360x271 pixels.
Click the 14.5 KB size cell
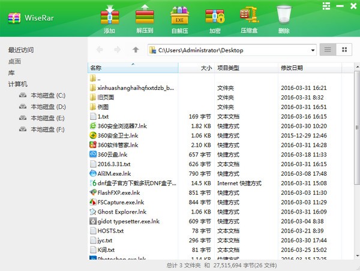(201, 183)
